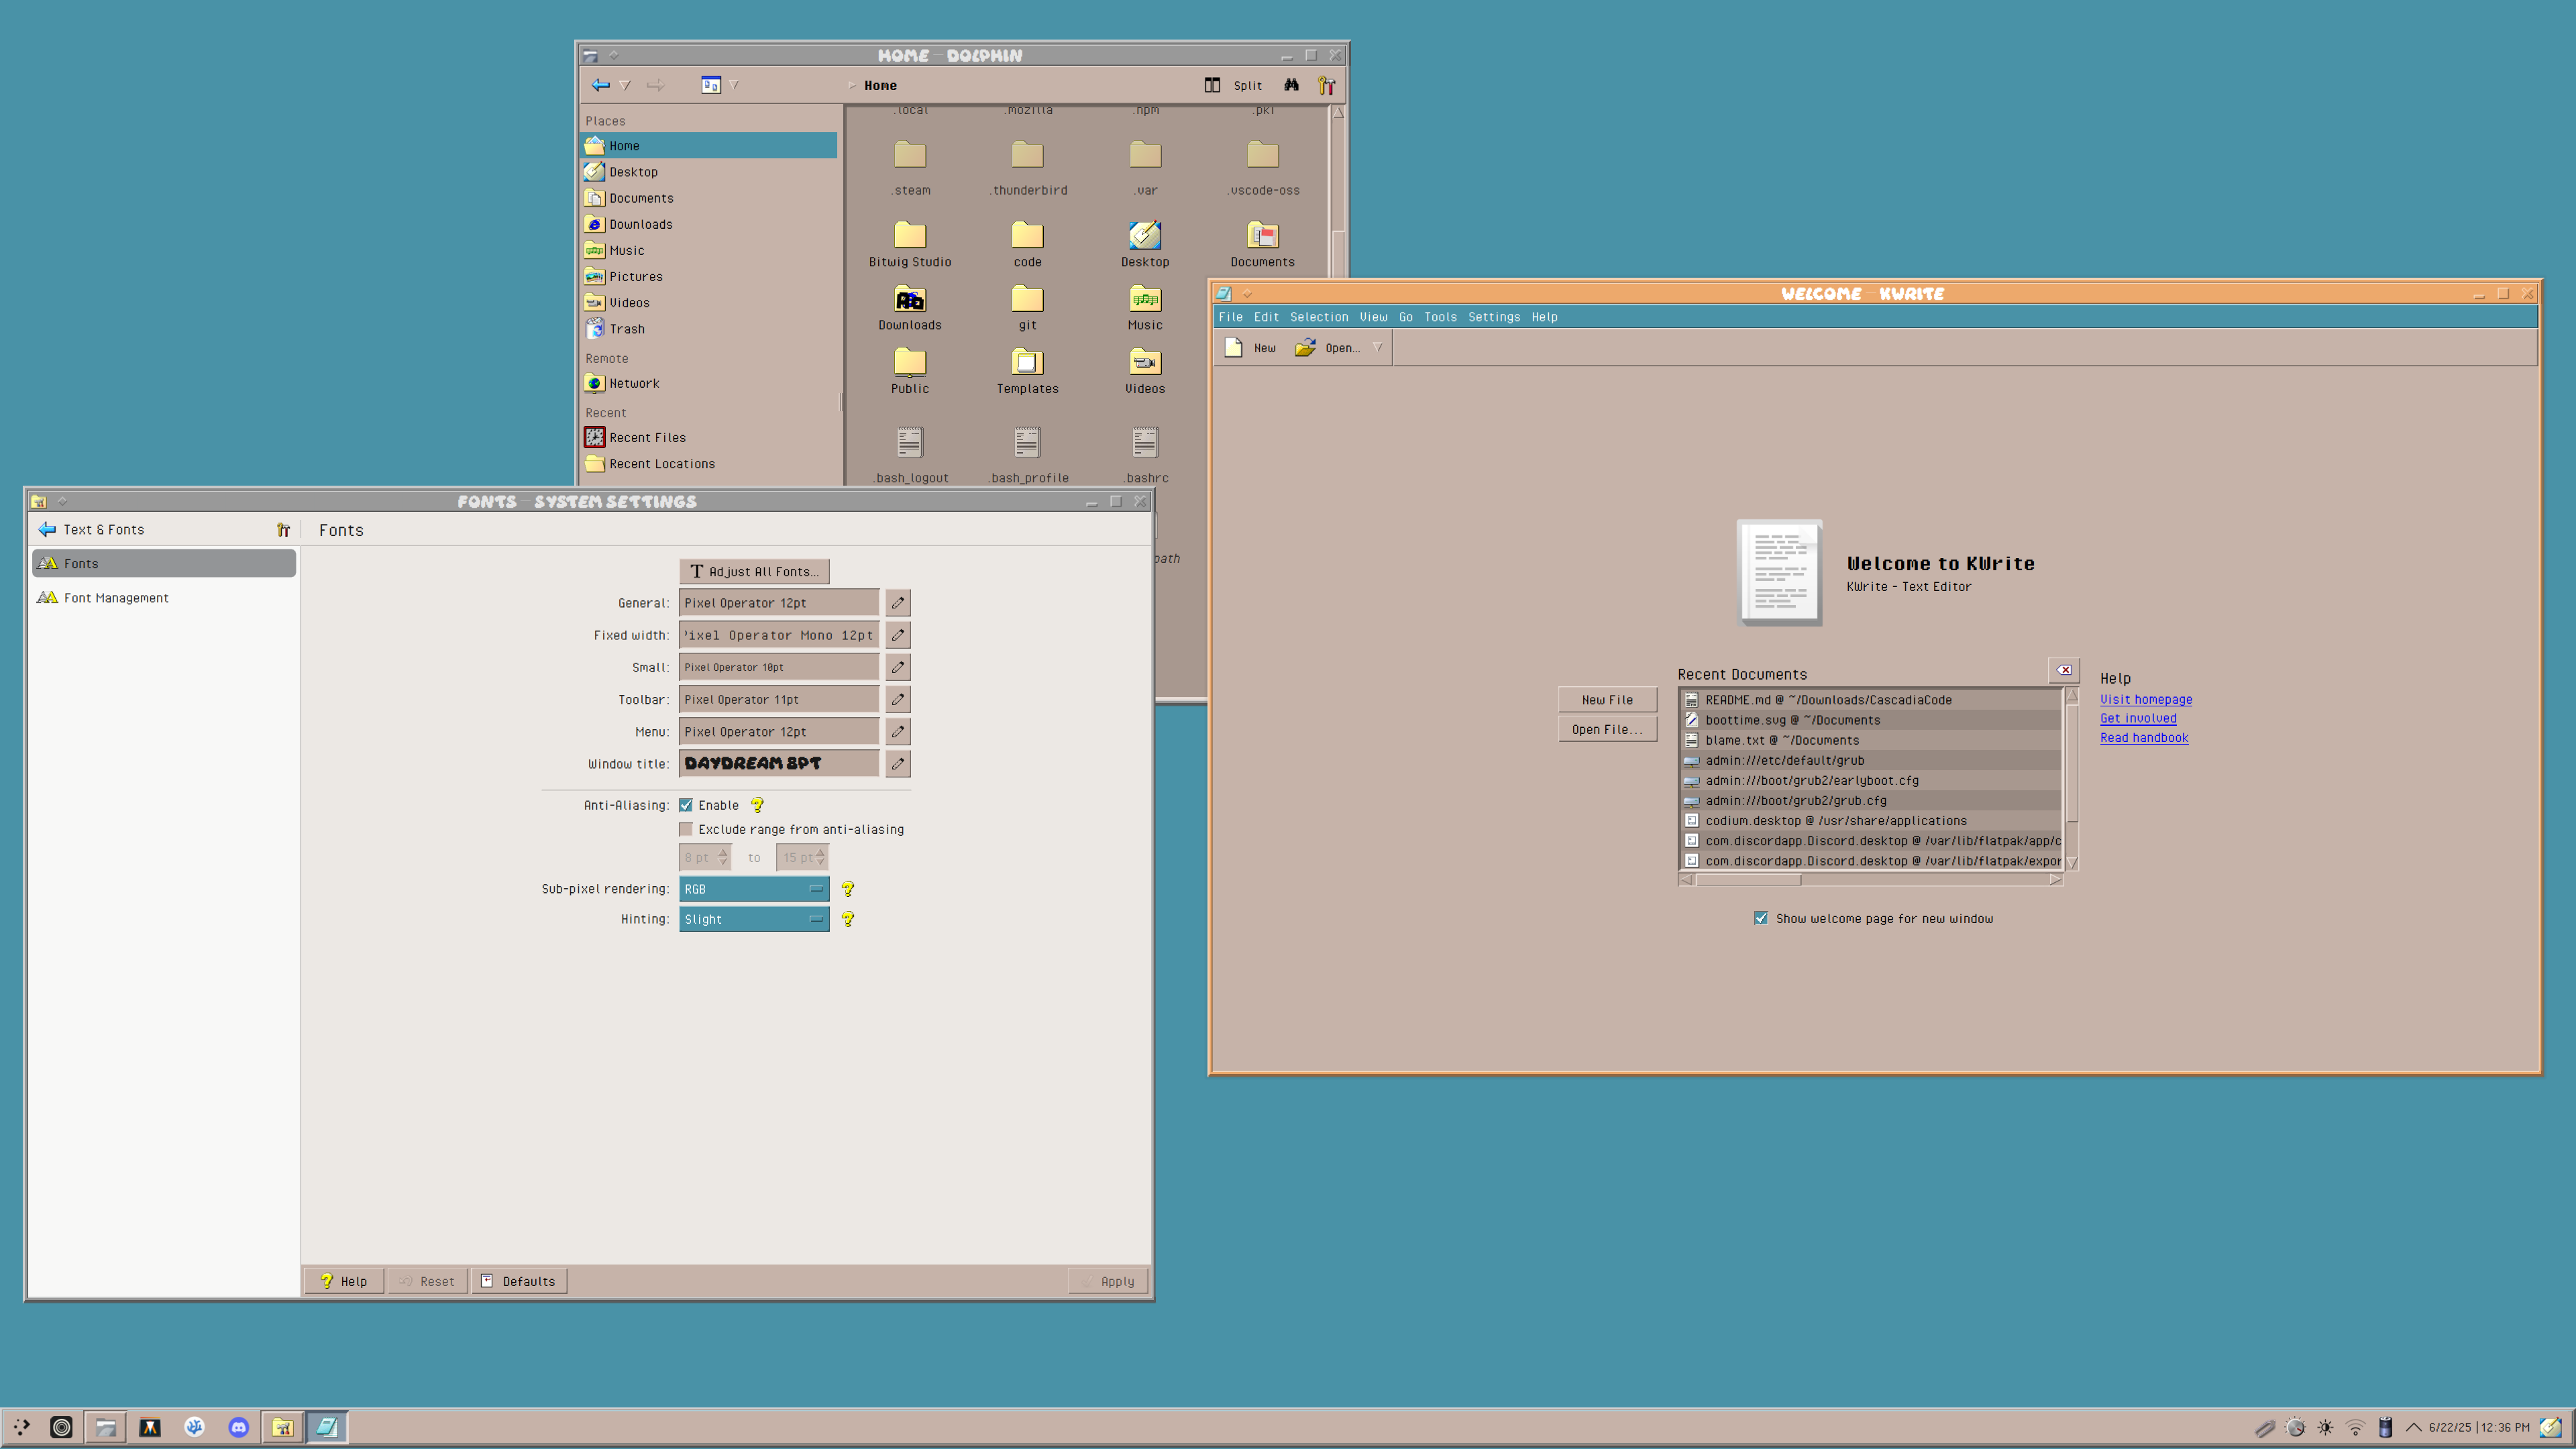Go back from Text & Fonts in System Settings
This screenshot has height=1449, width=2576.
(x=47, y=529)
